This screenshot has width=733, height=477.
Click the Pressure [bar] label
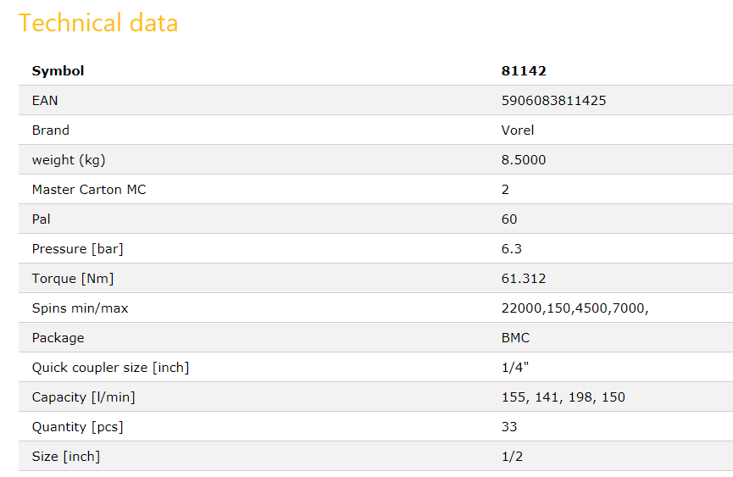[x=78, y=249]
